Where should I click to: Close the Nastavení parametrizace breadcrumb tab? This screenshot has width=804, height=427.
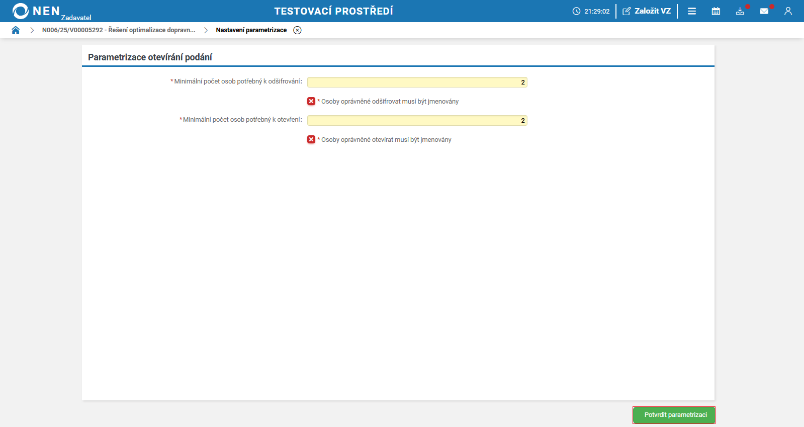(298, 30)
